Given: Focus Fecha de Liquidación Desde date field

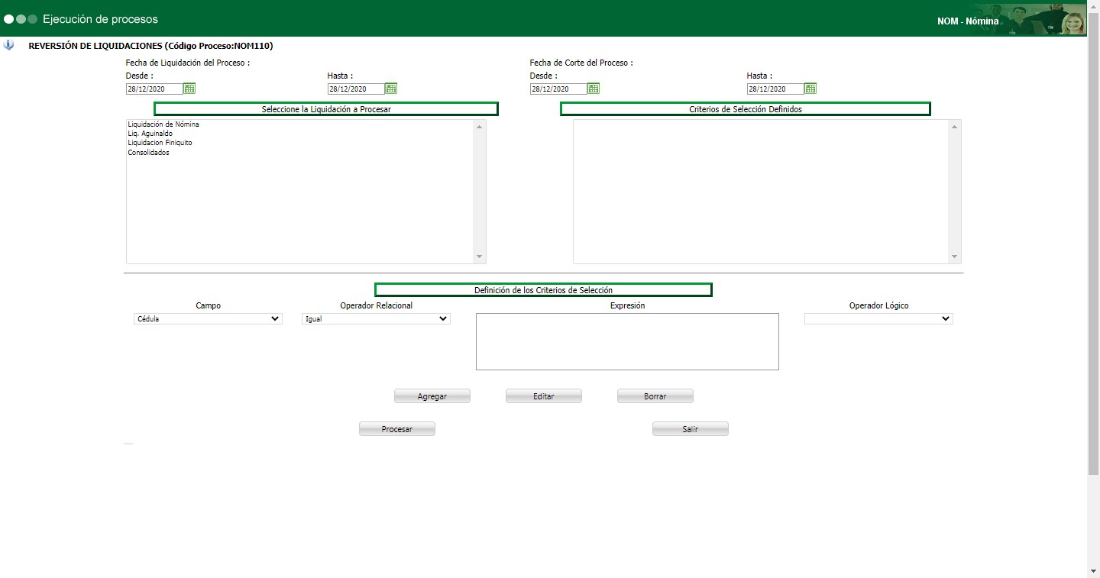Looking at the screenshot, I should [154, 89].
